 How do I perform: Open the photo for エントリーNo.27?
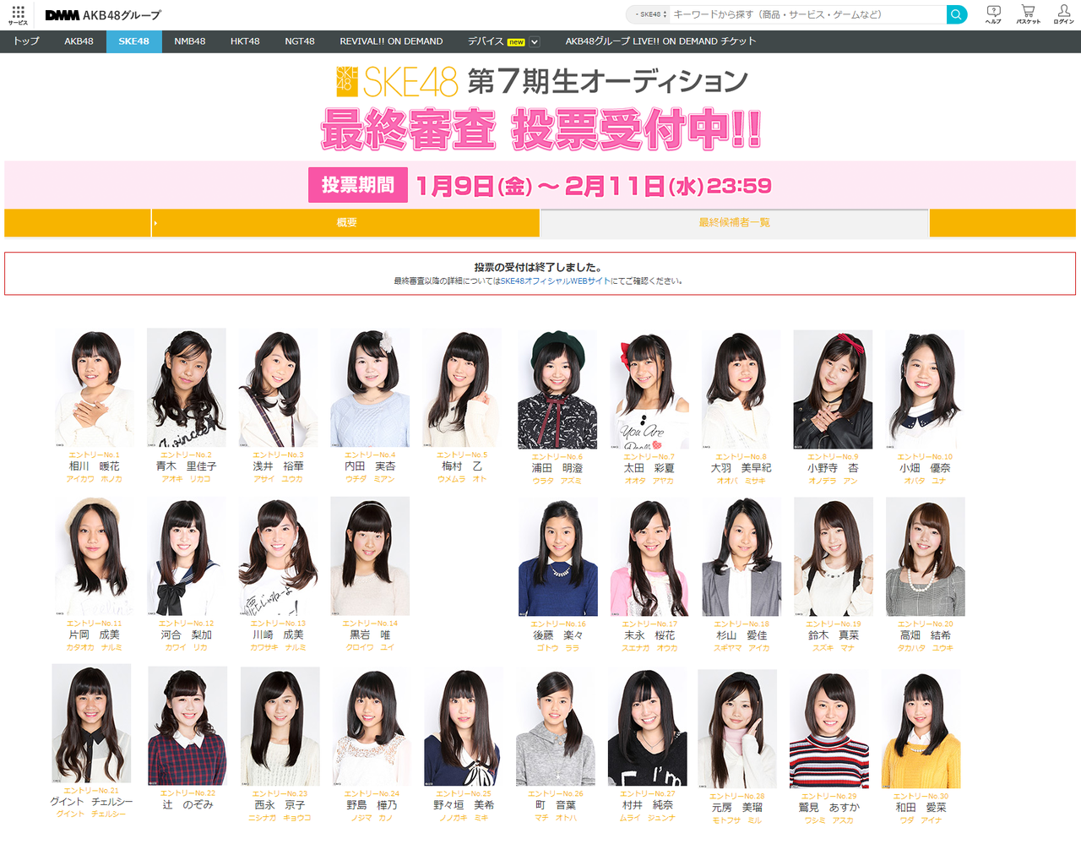[648, 727]
